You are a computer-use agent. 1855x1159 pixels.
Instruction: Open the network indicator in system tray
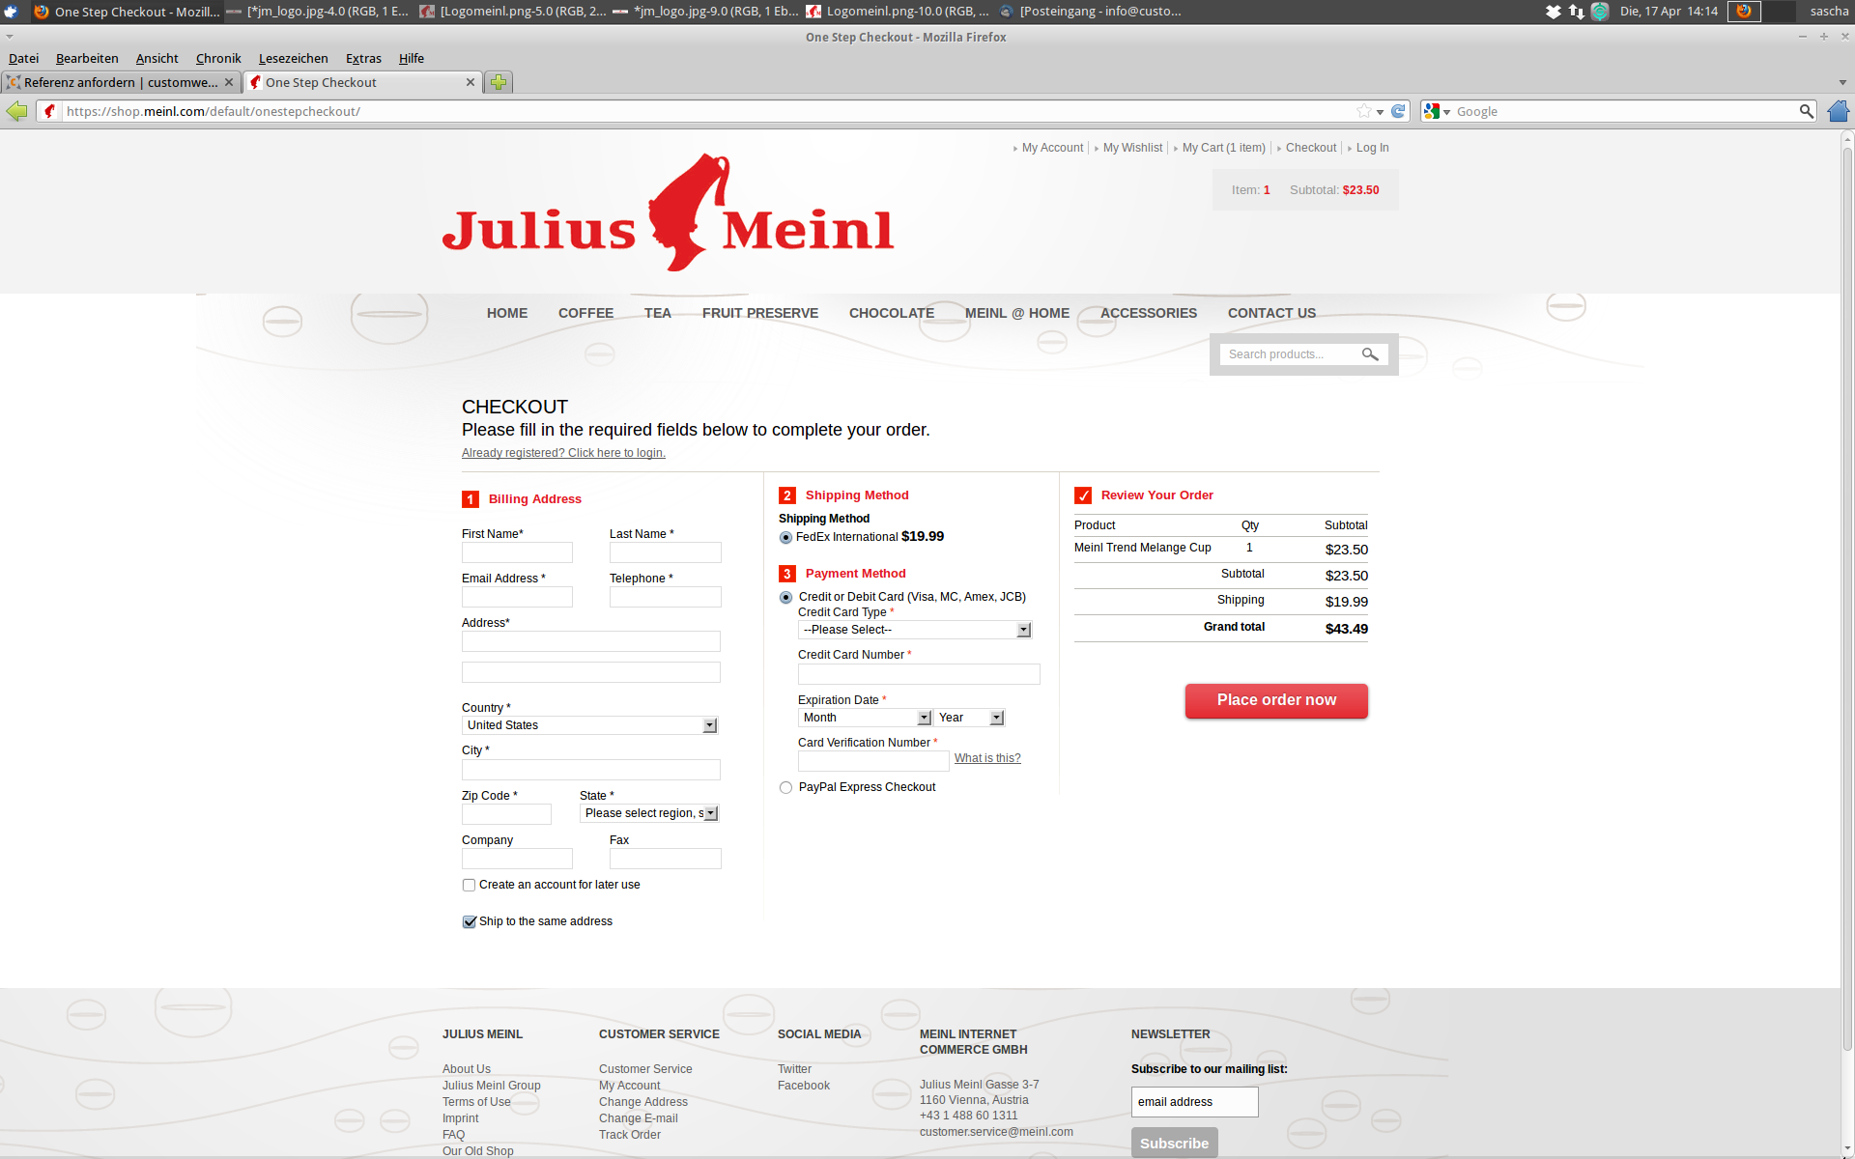click(x=1576, y=12)
